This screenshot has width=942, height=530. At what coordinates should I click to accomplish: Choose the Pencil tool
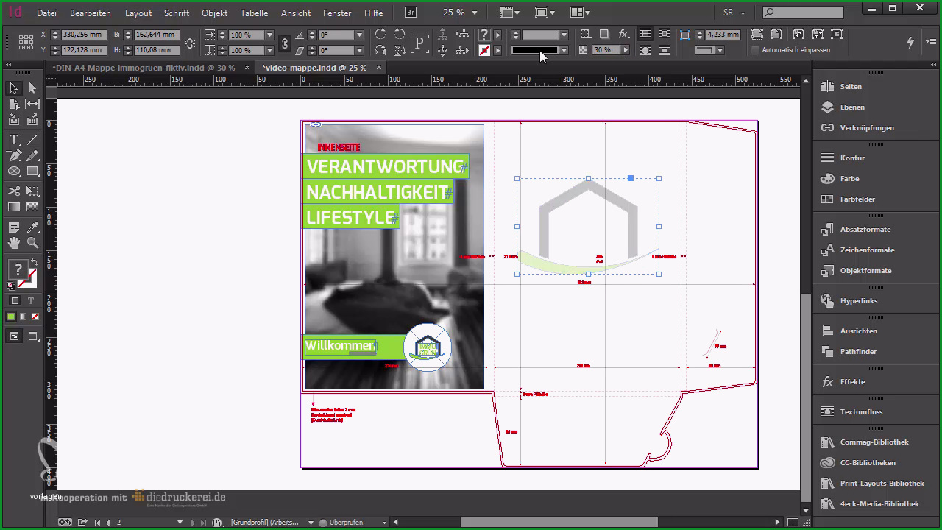32,155
